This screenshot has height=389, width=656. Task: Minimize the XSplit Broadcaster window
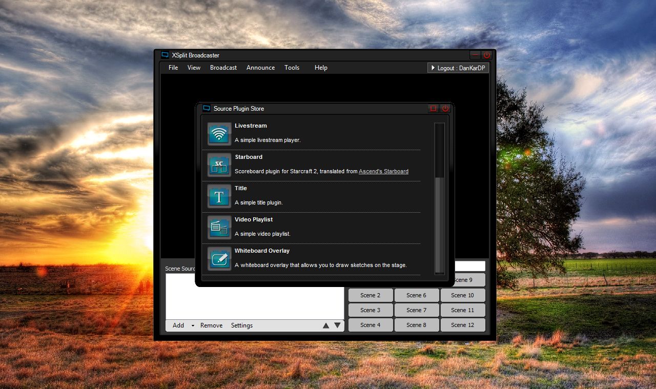(x=476, y=55)
